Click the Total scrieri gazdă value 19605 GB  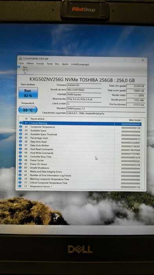pos(136,90)
